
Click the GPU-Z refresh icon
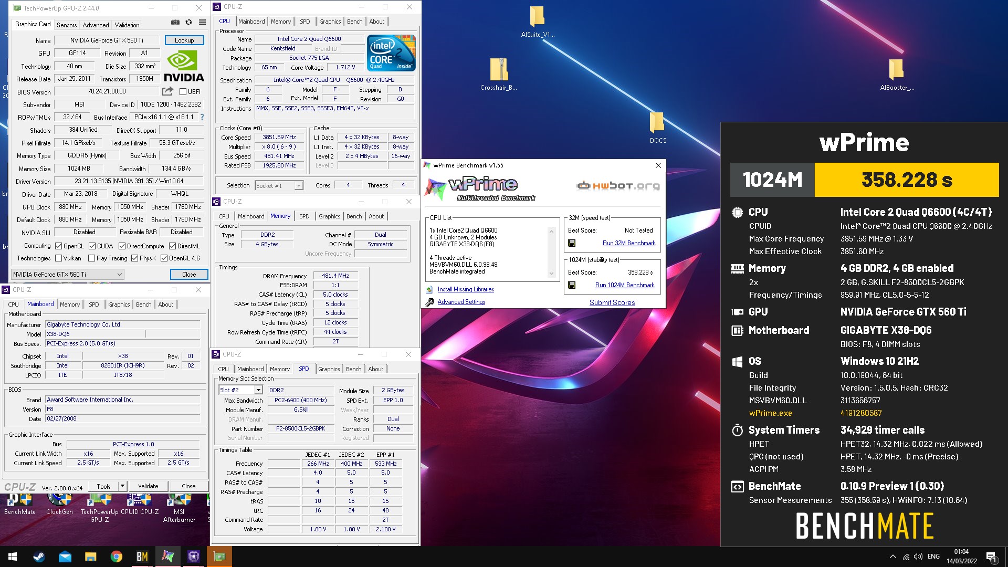tap(189, 22)
